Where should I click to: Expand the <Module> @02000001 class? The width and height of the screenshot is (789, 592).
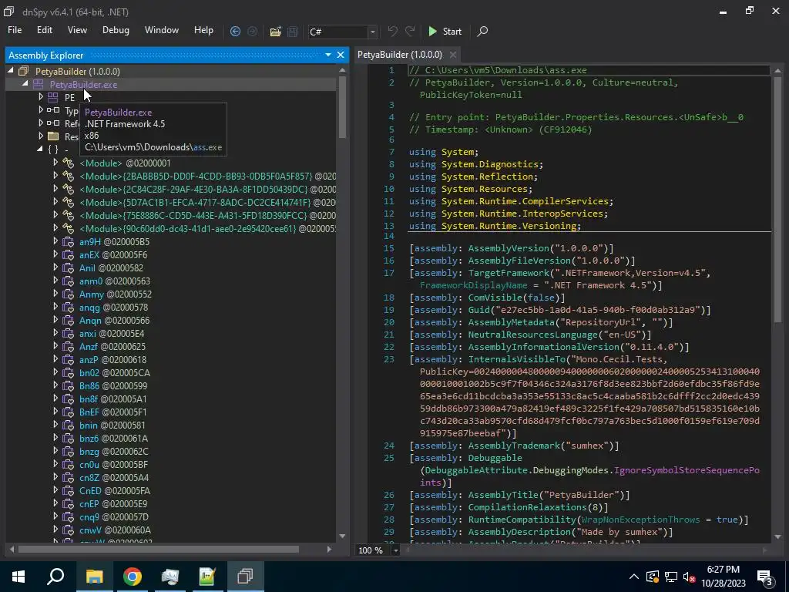pos(55,162)
